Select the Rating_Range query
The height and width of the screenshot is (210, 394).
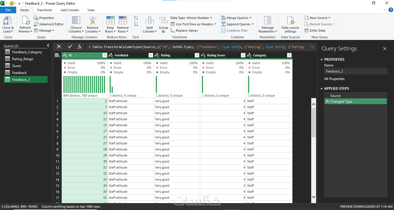point(26,59)
